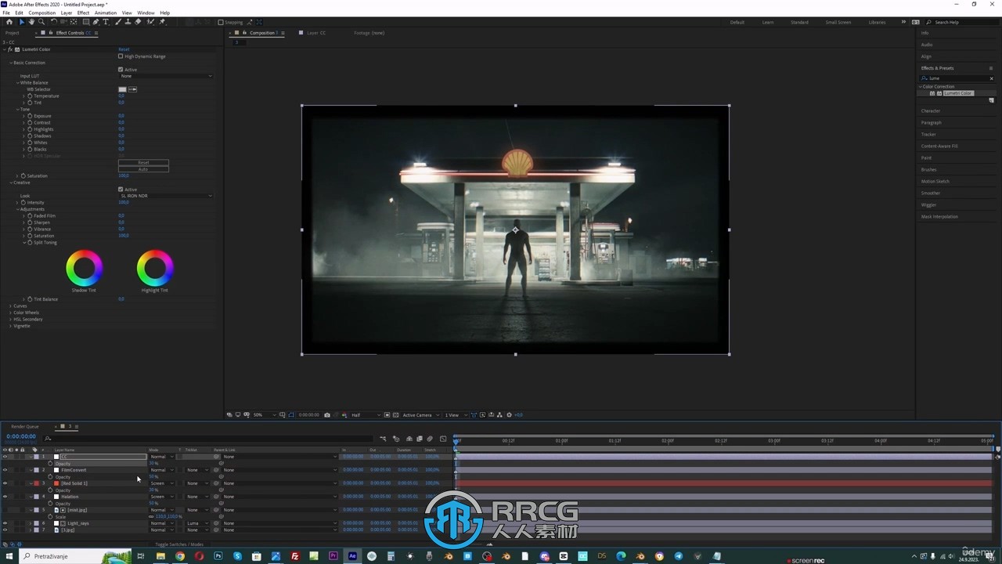Screen dimensions: 1002x564
Task: Click the WB Selector eyedropper
Action: click(133, 89)
